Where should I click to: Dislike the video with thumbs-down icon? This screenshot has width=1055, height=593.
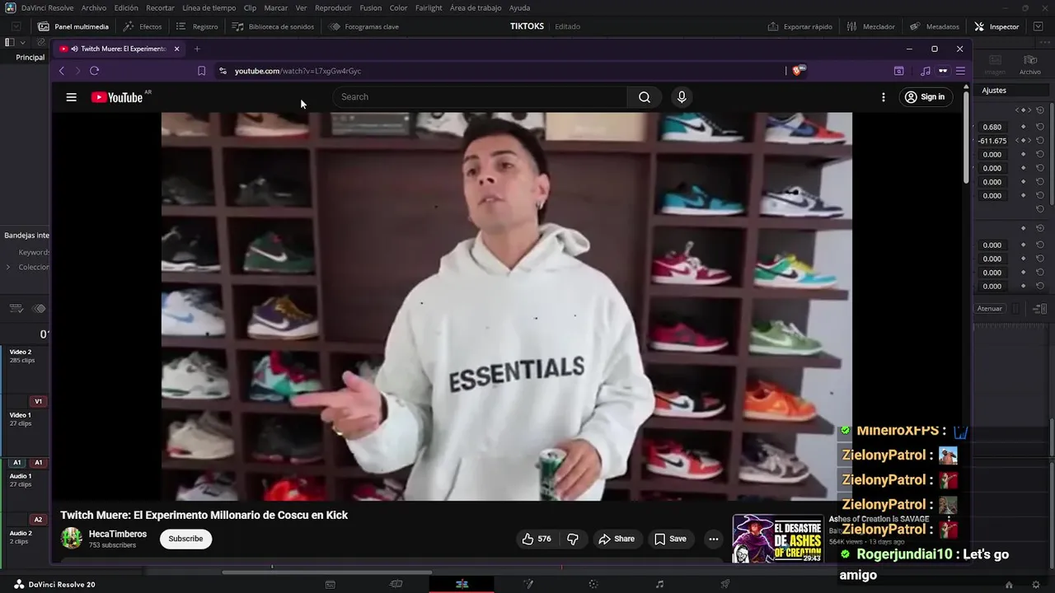click(573, 539)
